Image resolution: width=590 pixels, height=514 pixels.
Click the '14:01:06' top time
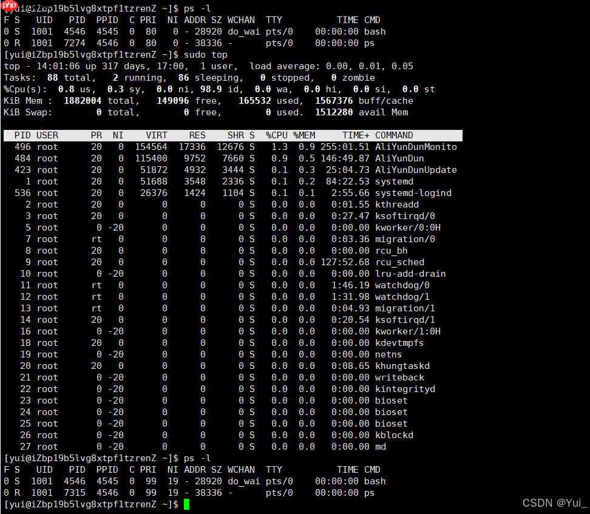pos(58,66)
